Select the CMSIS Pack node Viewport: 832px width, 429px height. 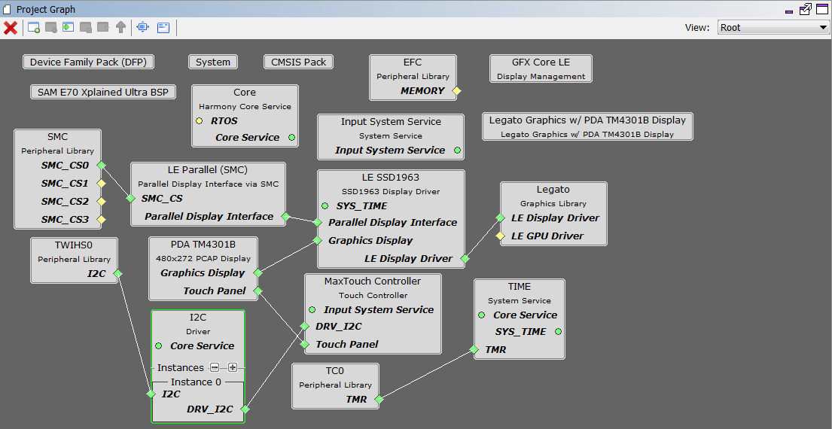(299, 62)
